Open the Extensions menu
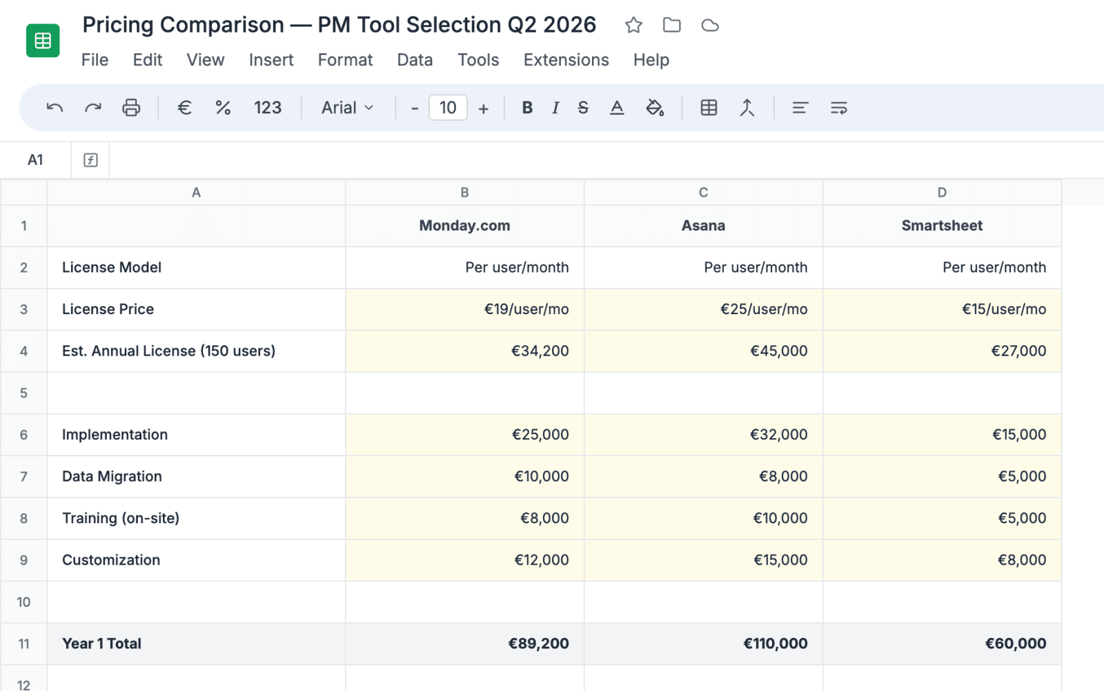This screenshot has width=1104, height=691. point(566,60)
